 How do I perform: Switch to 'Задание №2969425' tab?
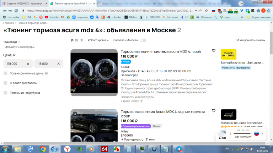pyautogui.click(x=25, y=4)
